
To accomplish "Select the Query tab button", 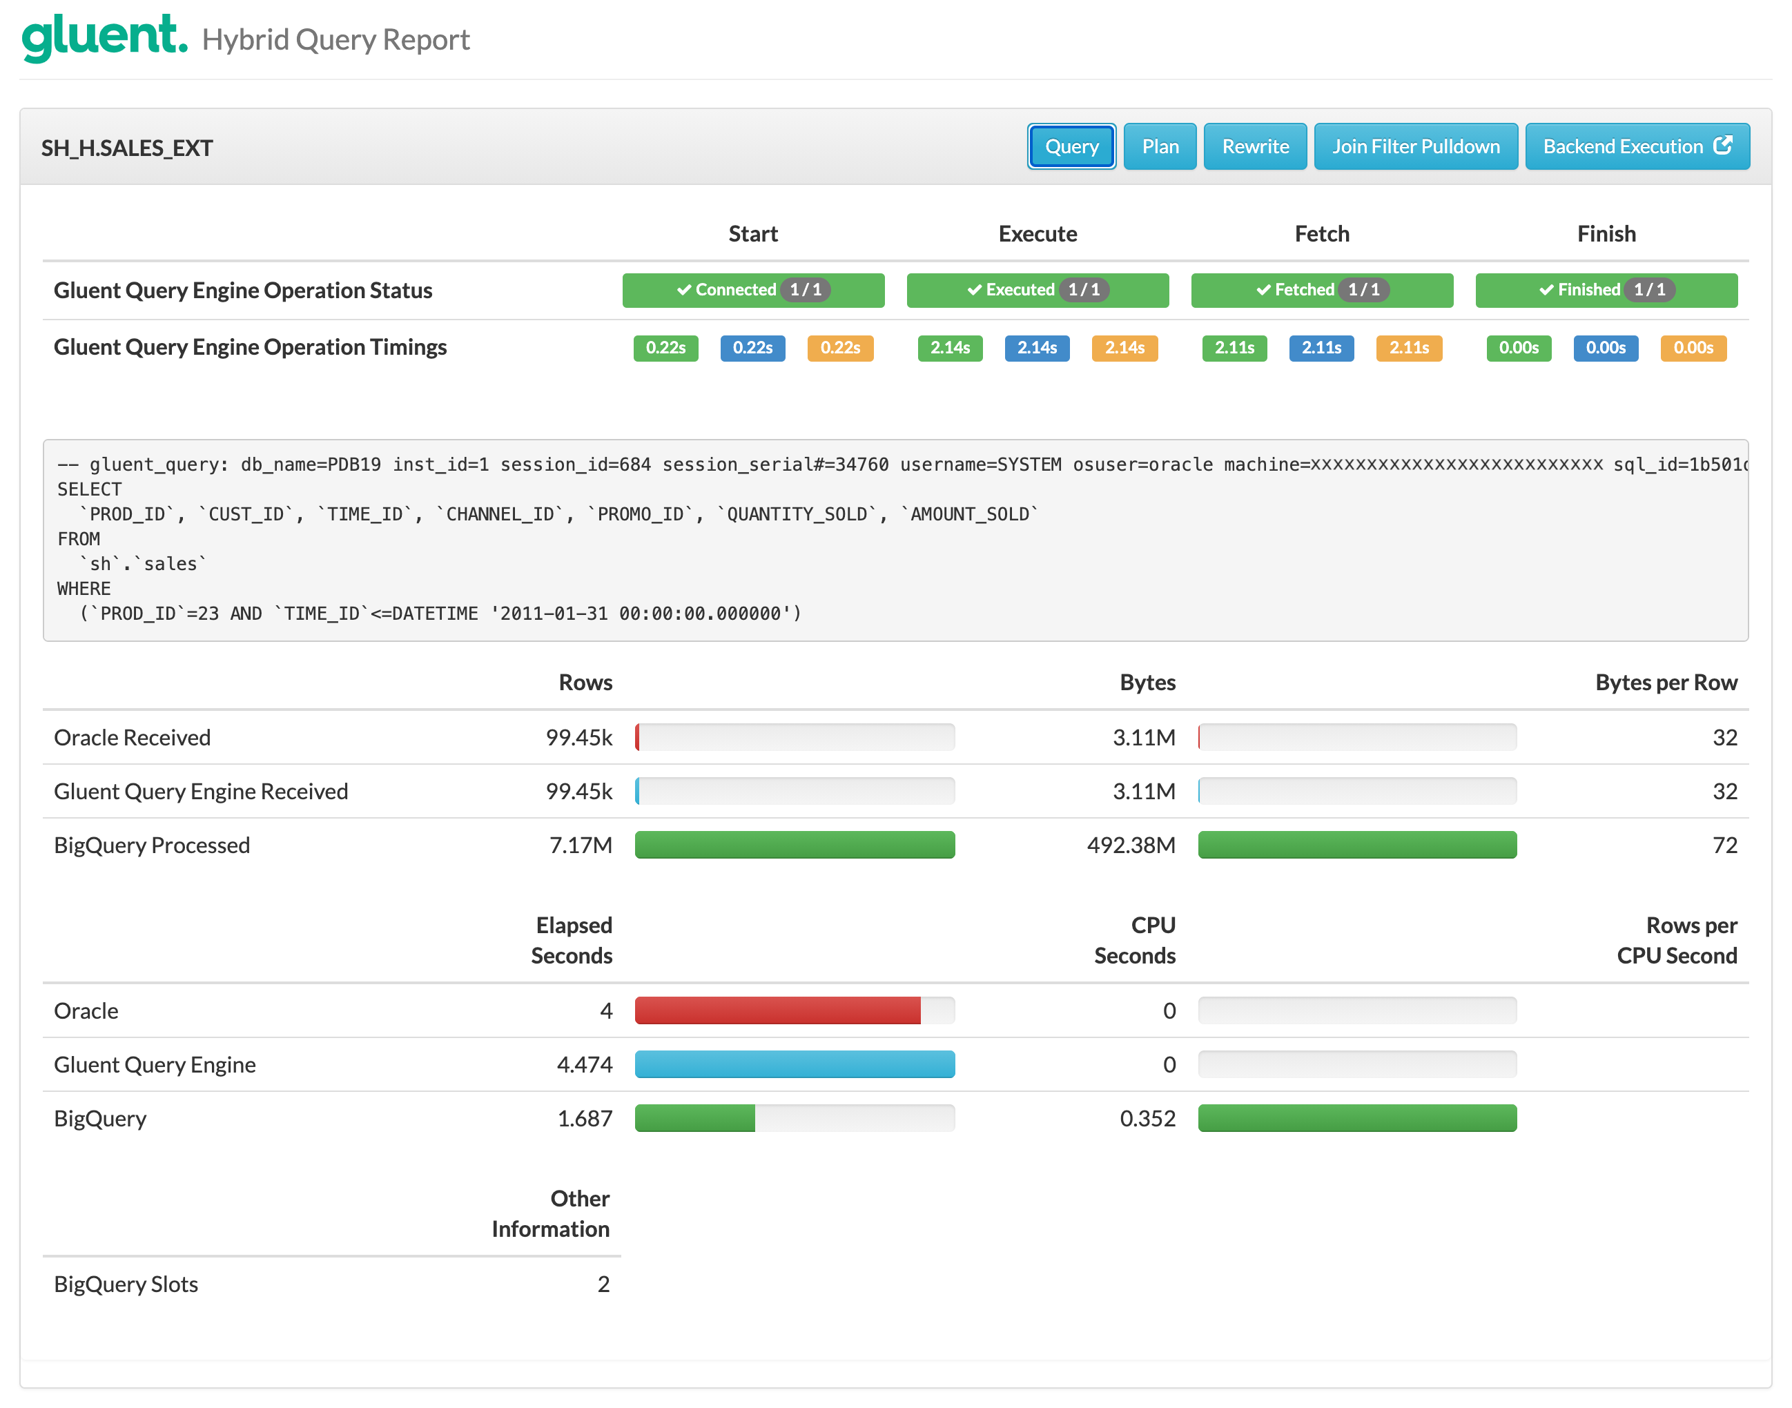I will tap(1071, 147).
